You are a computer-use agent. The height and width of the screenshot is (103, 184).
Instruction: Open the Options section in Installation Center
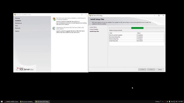click(x=17, y=31)
